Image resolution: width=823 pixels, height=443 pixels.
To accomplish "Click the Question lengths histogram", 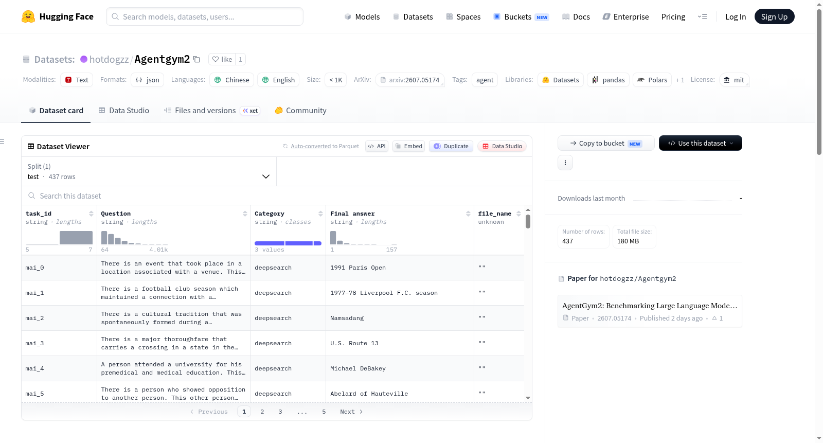I will coord(135,237).
